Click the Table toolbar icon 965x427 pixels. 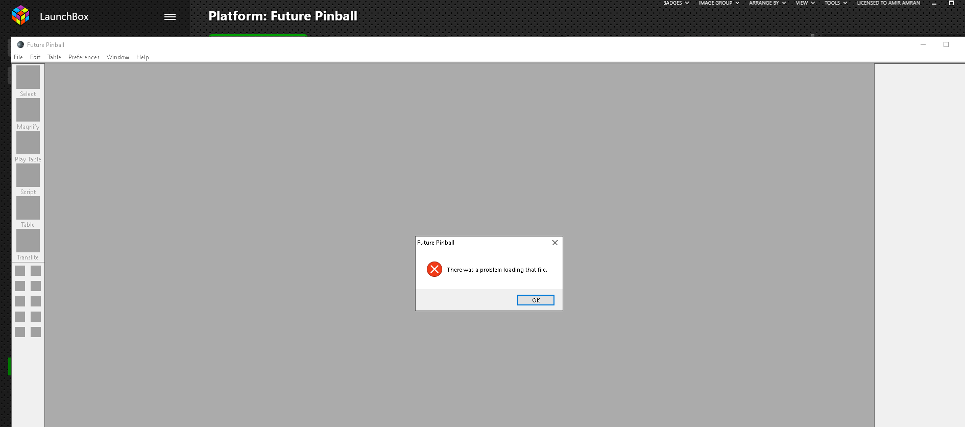pyautogui.click(x=28, y=208)
